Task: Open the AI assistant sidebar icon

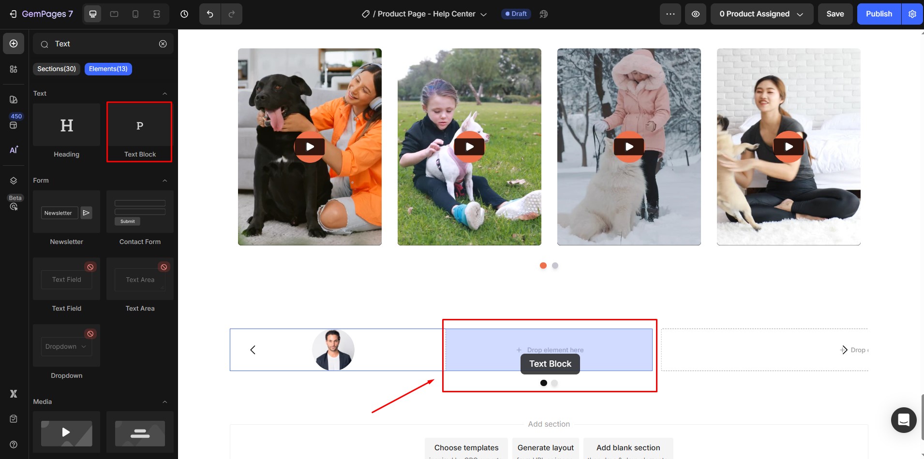Action: [x=14, y=150]
